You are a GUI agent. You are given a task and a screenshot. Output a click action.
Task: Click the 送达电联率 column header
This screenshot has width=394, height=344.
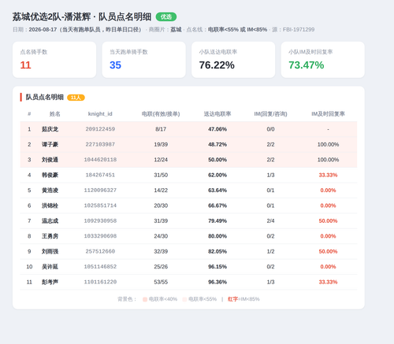217,114
